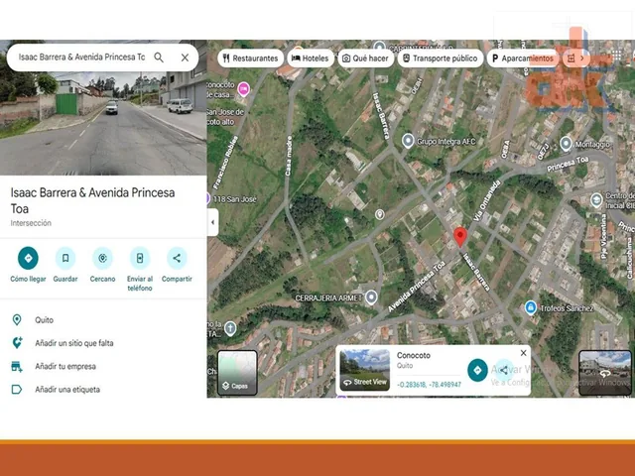This screenshot has width=635, height=476.
Task: Click the Conocoto card title
Action: 414,355
